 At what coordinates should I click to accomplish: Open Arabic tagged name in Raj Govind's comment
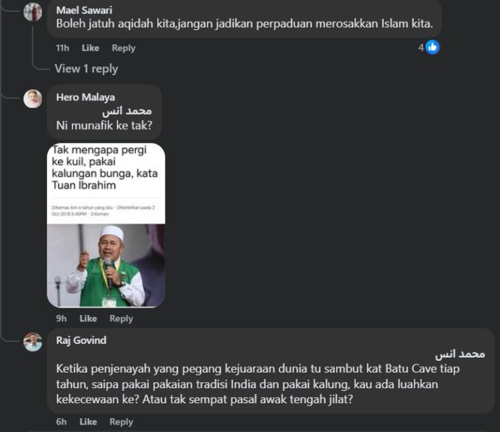point(460,354)
